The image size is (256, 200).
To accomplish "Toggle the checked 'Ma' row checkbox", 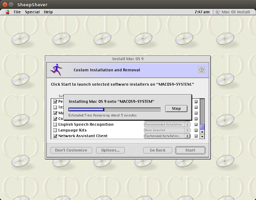I will tap(55, 113).
